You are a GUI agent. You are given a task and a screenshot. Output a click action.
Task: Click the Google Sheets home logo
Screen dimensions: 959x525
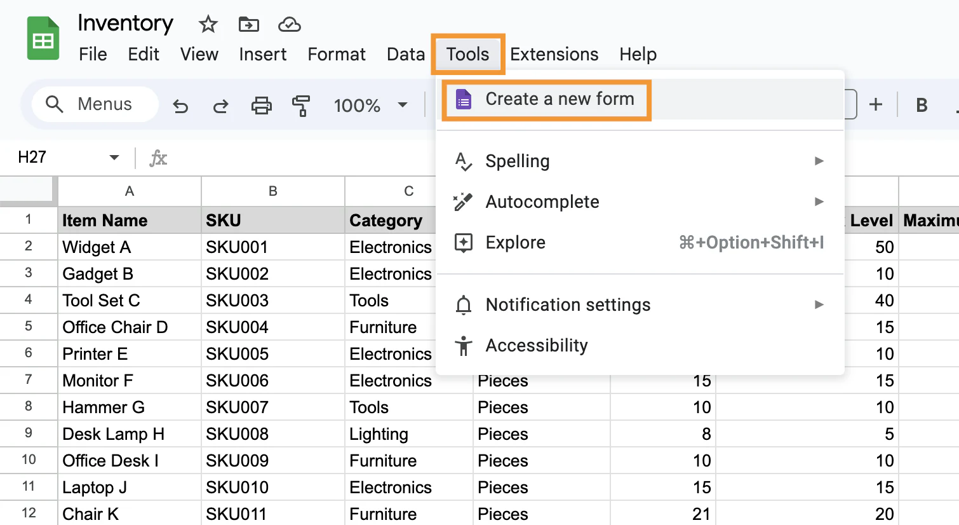pos(43,39)
